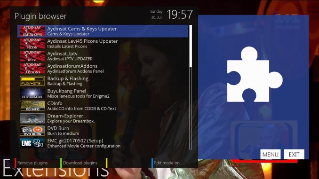Select the DVD BURN plugin icon
This screenshot has width=319, height=179.
(32, 131)
